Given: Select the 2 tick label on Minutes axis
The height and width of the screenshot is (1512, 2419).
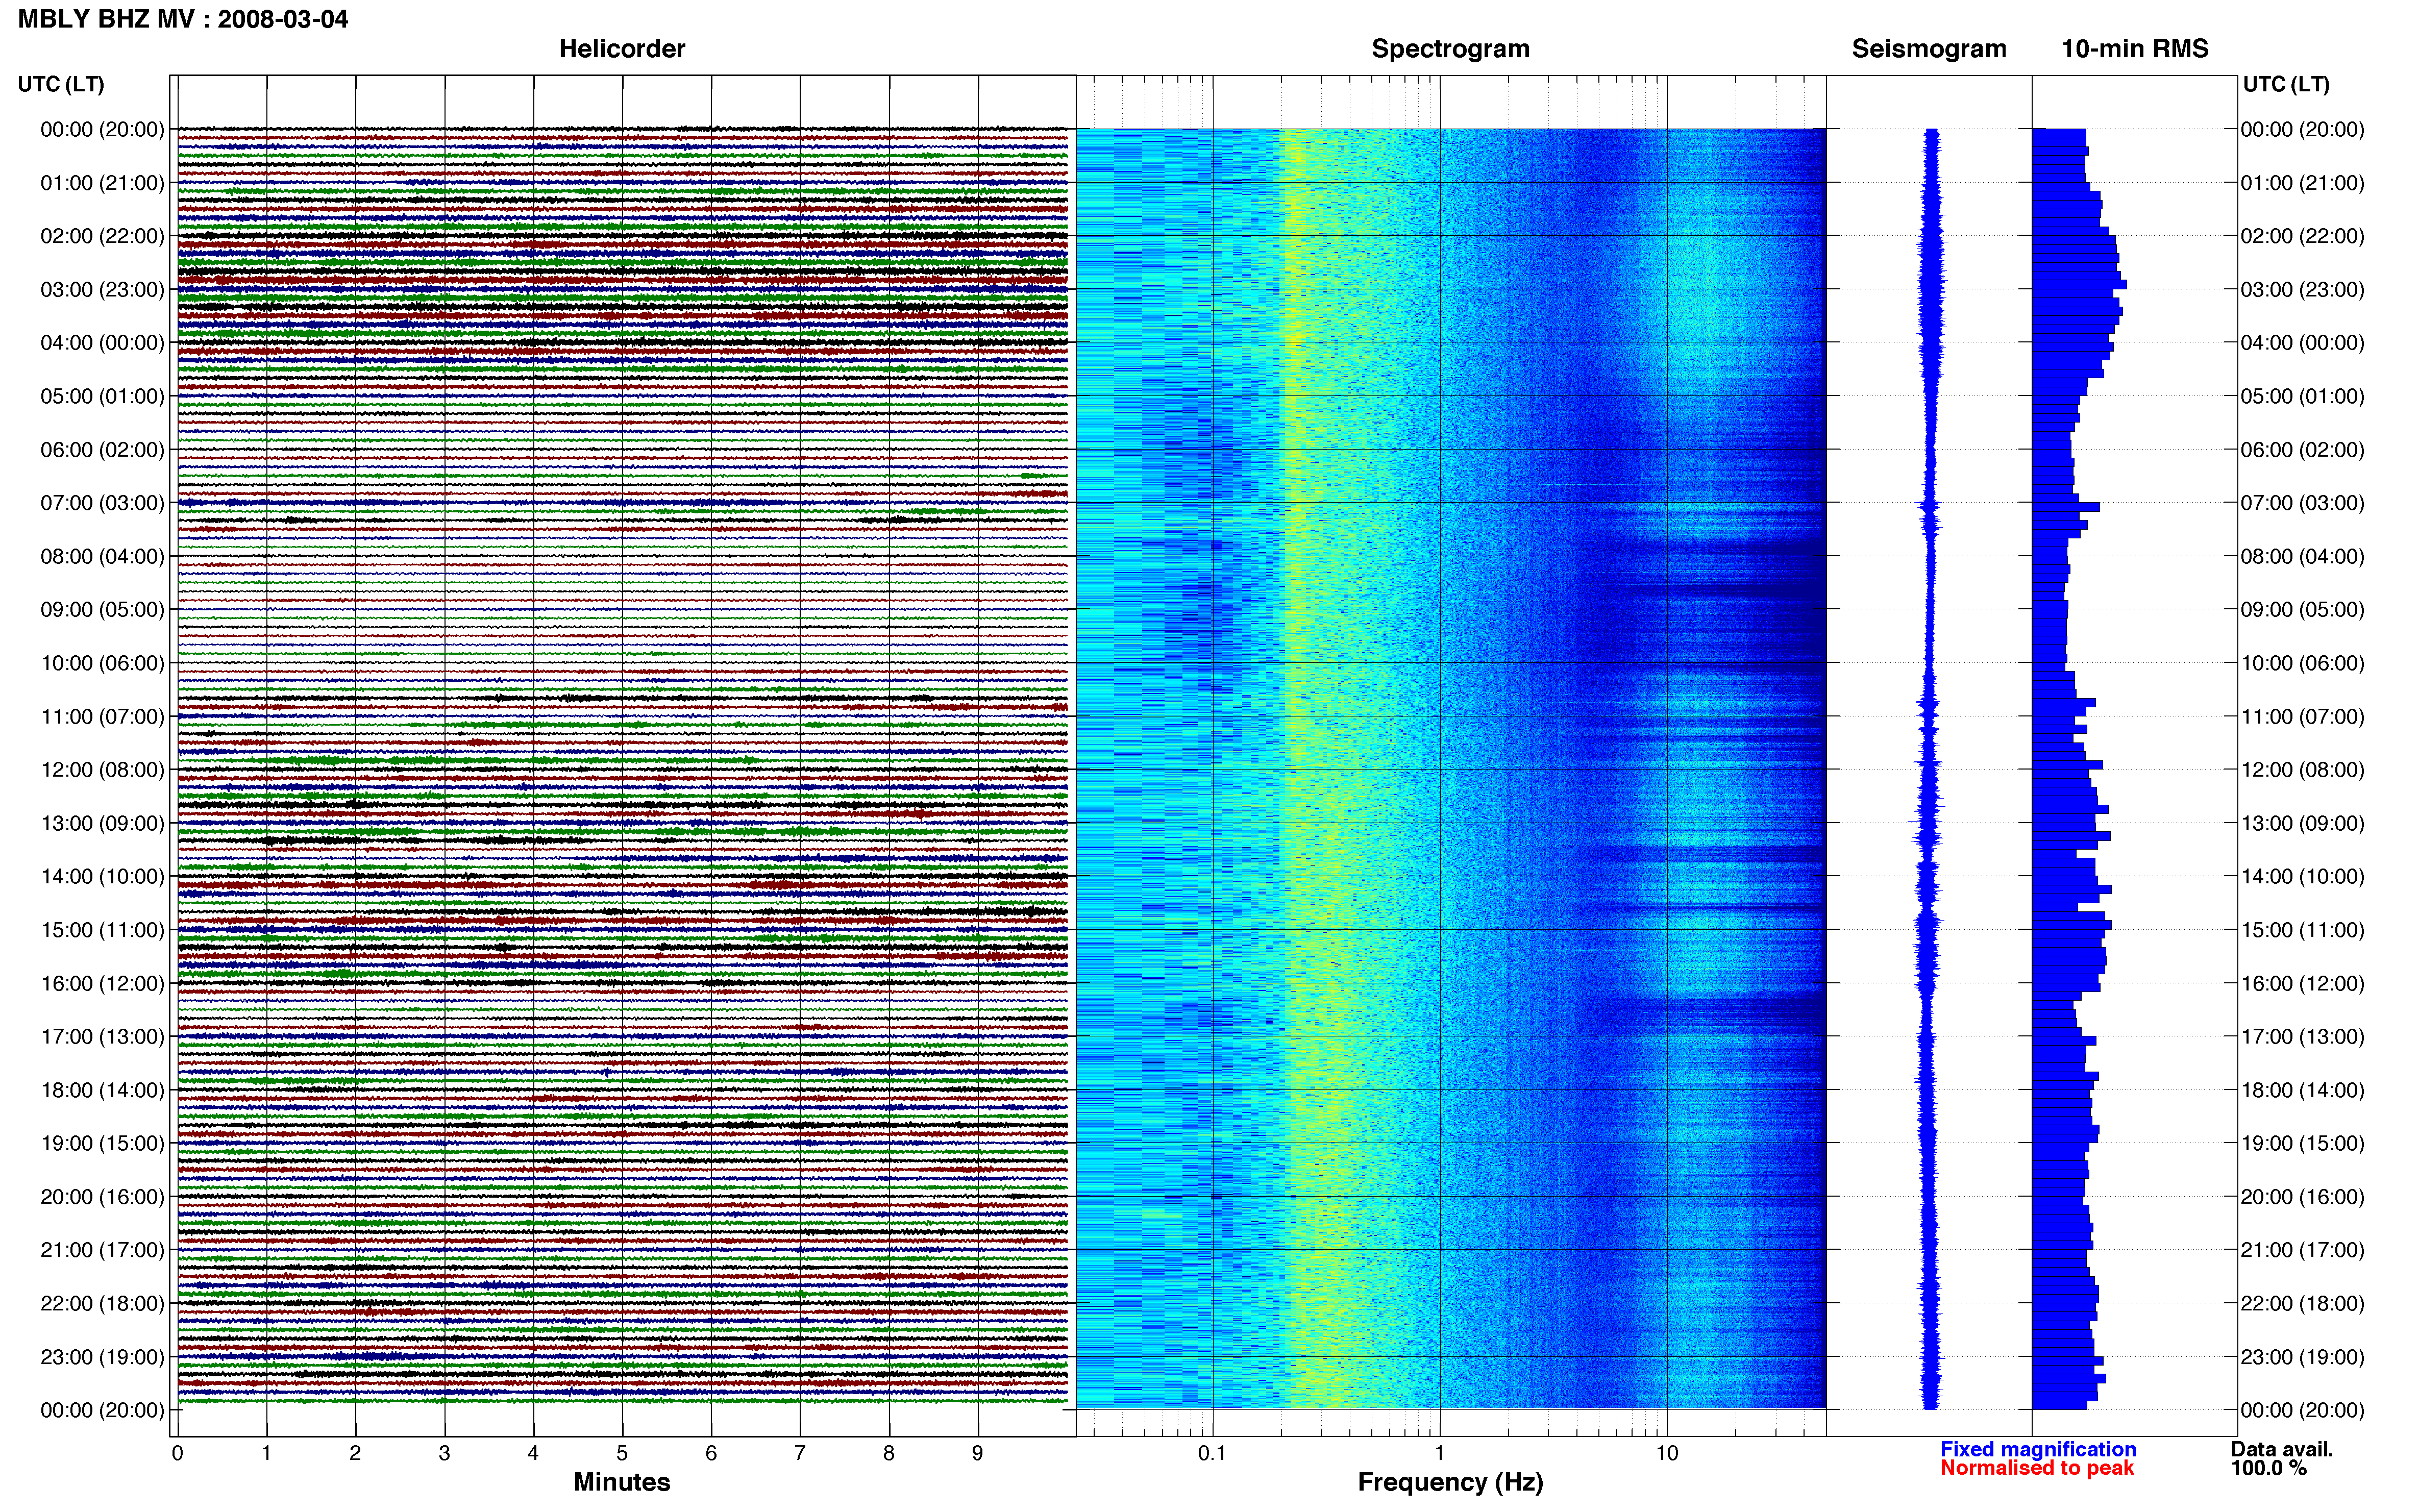Looking at the screenshot, I should (355, 1454).
